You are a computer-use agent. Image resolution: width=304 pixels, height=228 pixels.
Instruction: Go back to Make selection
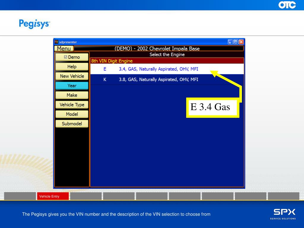tap(72, 95)
